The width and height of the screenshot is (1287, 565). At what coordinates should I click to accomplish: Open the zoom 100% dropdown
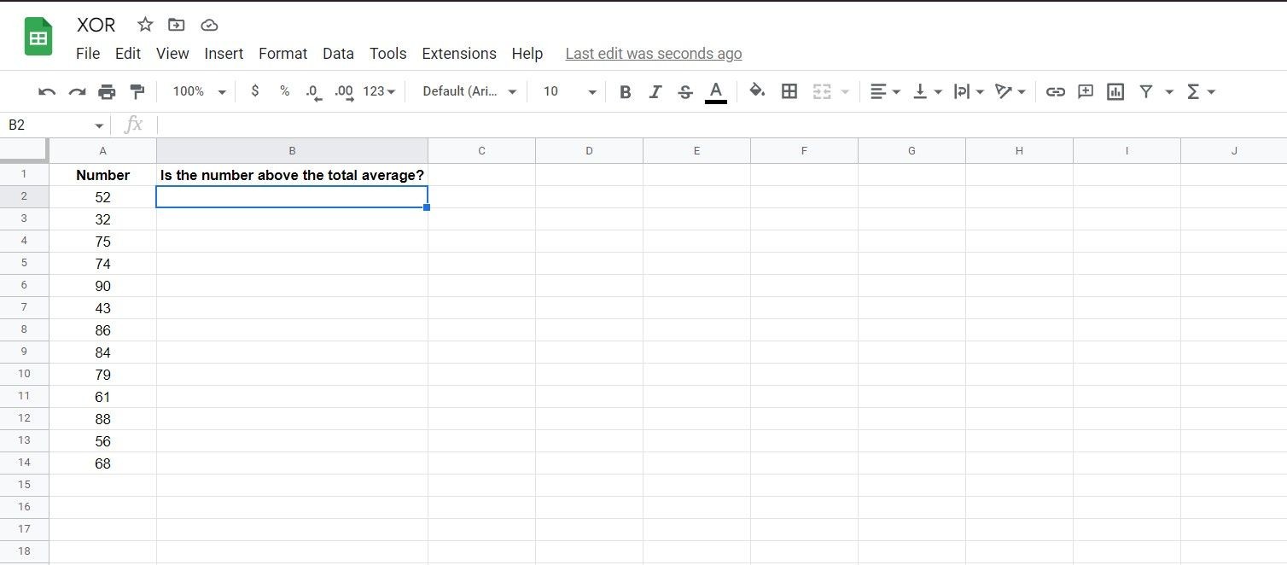point(199,91)
